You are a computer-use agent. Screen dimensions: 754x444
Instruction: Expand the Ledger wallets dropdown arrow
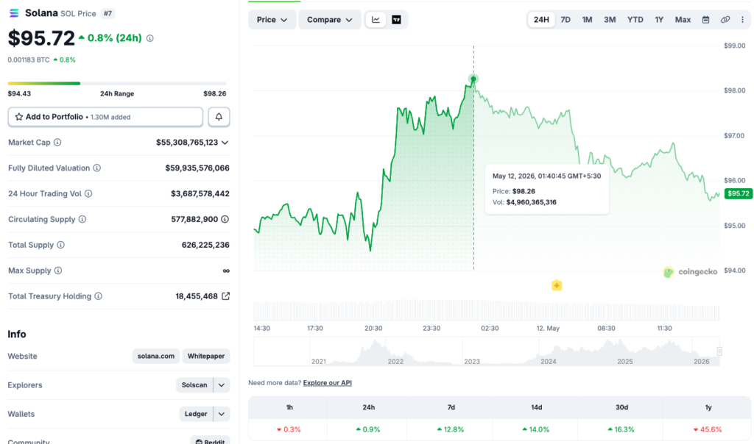click(222, 414)
